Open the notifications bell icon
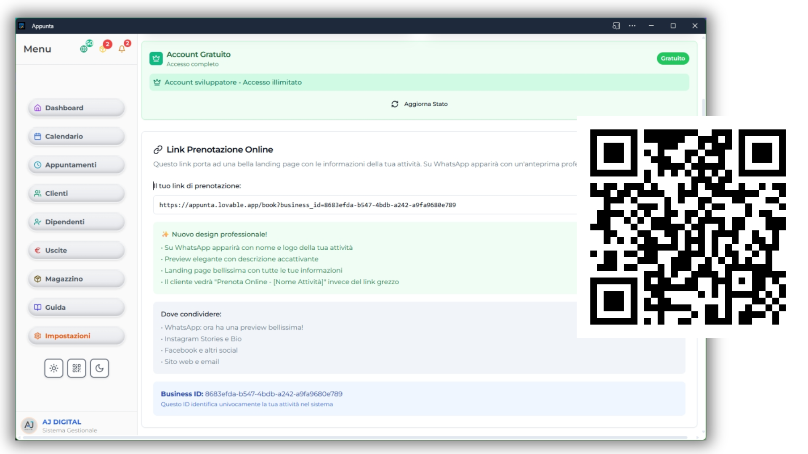The image size is (808, 454). 122,48
